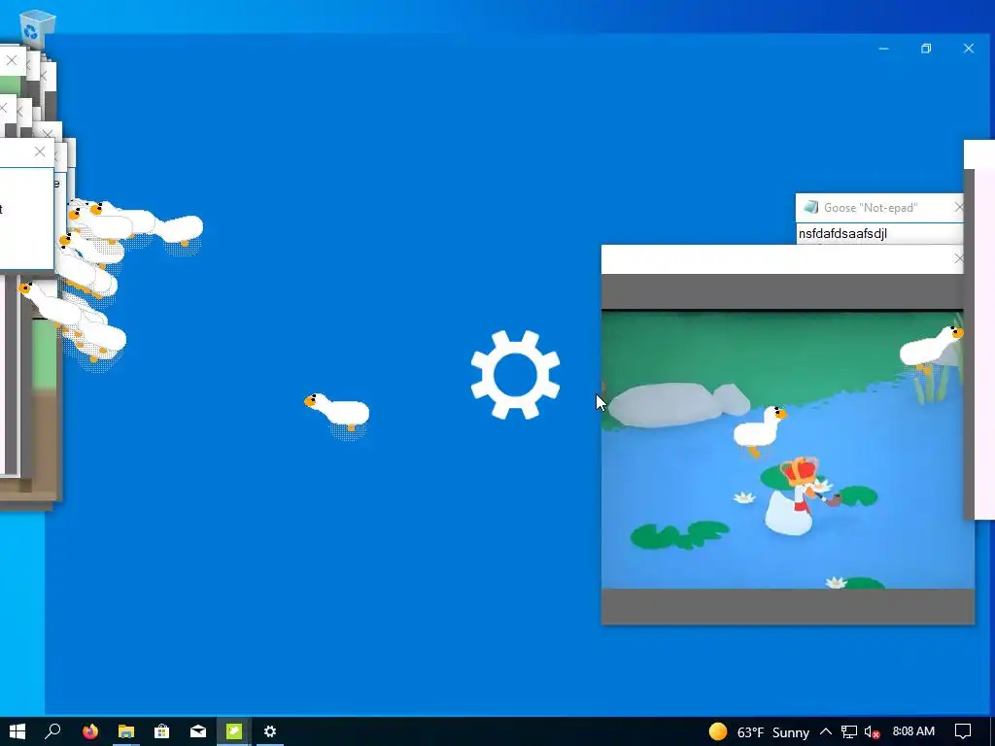Image resolution: width=995 pixels, height=746 pixels.
Task: Open the Windows Start menu
Action: [x=17, y=731]
